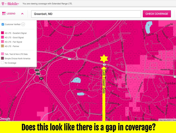Click the 4G LTE Partner swatch
Image resolution: width=176 pixels, height=133 pixels.
(2, 46)
